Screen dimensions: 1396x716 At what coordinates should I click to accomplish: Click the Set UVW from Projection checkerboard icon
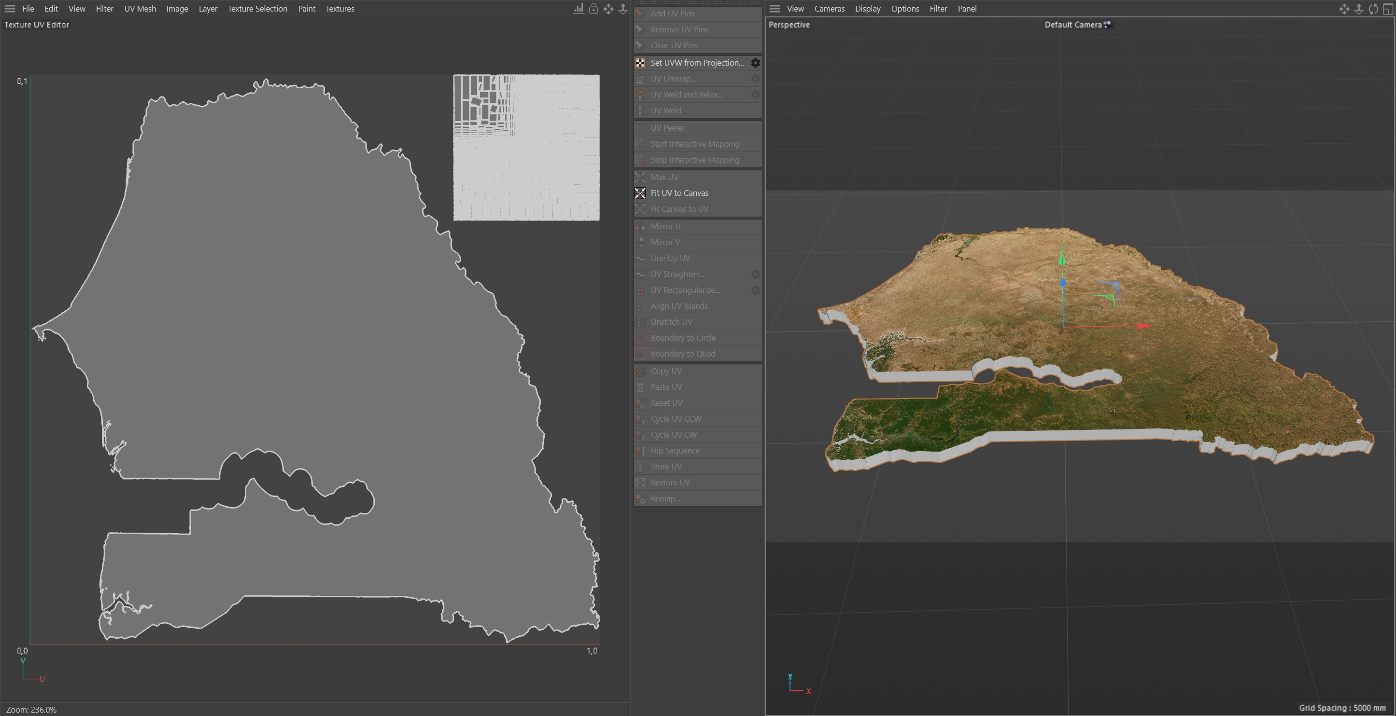coord(640,63)
